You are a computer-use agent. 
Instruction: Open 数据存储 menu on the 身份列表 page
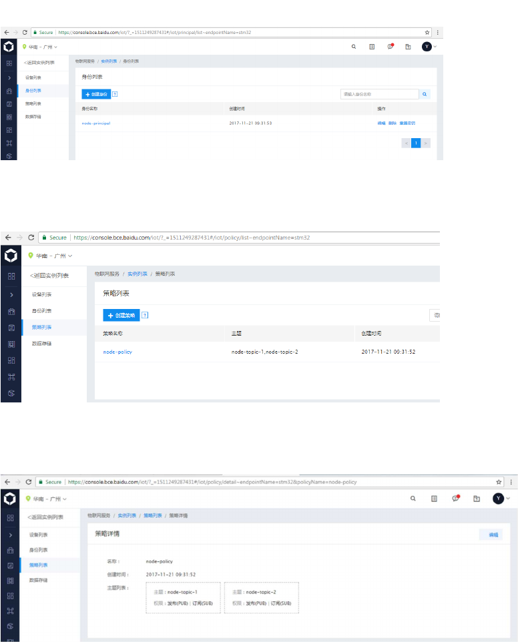(33, 117)
